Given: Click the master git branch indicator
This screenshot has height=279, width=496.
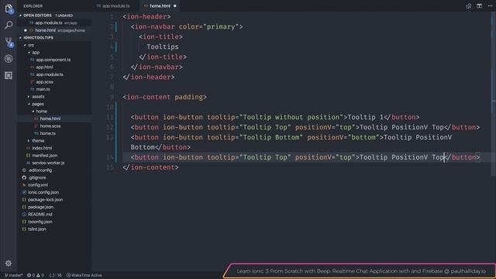Looking at the screenshot, I should [x=14, y=275].
